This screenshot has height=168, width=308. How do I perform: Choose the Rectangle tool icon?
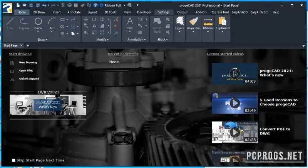(62, 19)
